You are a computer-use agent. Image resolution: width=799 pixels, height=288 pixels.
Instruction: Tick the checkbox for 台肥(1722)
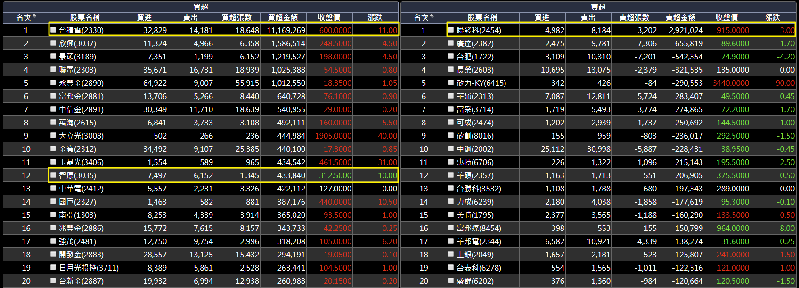coord(451,56)
